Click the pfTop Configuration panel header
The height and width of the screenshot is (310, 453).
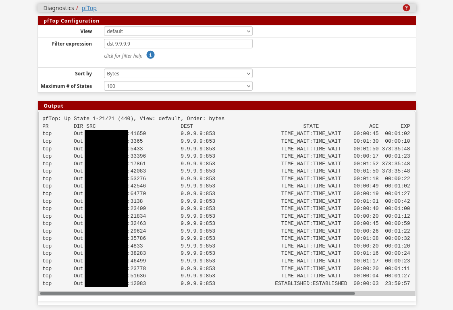pyautogui.click(x=227, y=21)
